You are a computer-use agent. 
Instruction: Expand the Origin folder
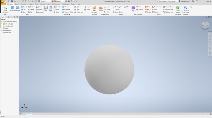click(x=2, y=28)
